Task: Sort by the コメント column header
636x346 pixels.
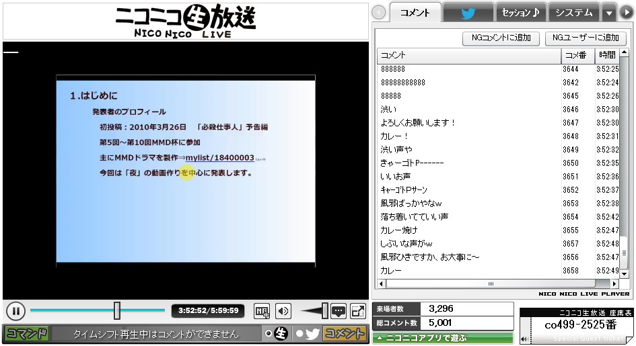Action: pos(469,56)
